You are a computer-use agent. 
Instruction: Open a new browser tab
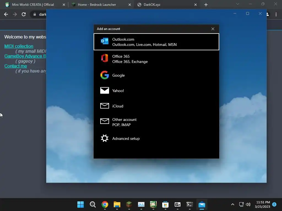[x=206, y=5]
